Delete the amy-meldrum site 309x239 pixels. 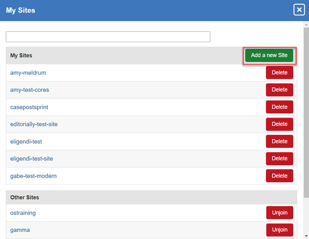[279, 73]
